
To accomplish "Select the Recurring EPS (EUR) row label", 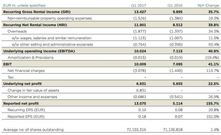I will click(26, 110).
